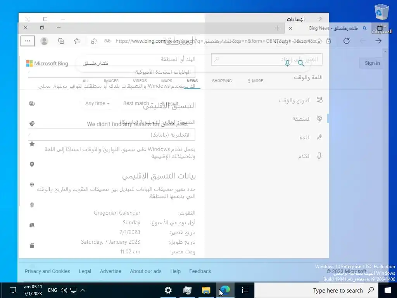The height and width of the screenshot is (298, 397).
Task: Open the About our ads link
Action: click(146, 271)
